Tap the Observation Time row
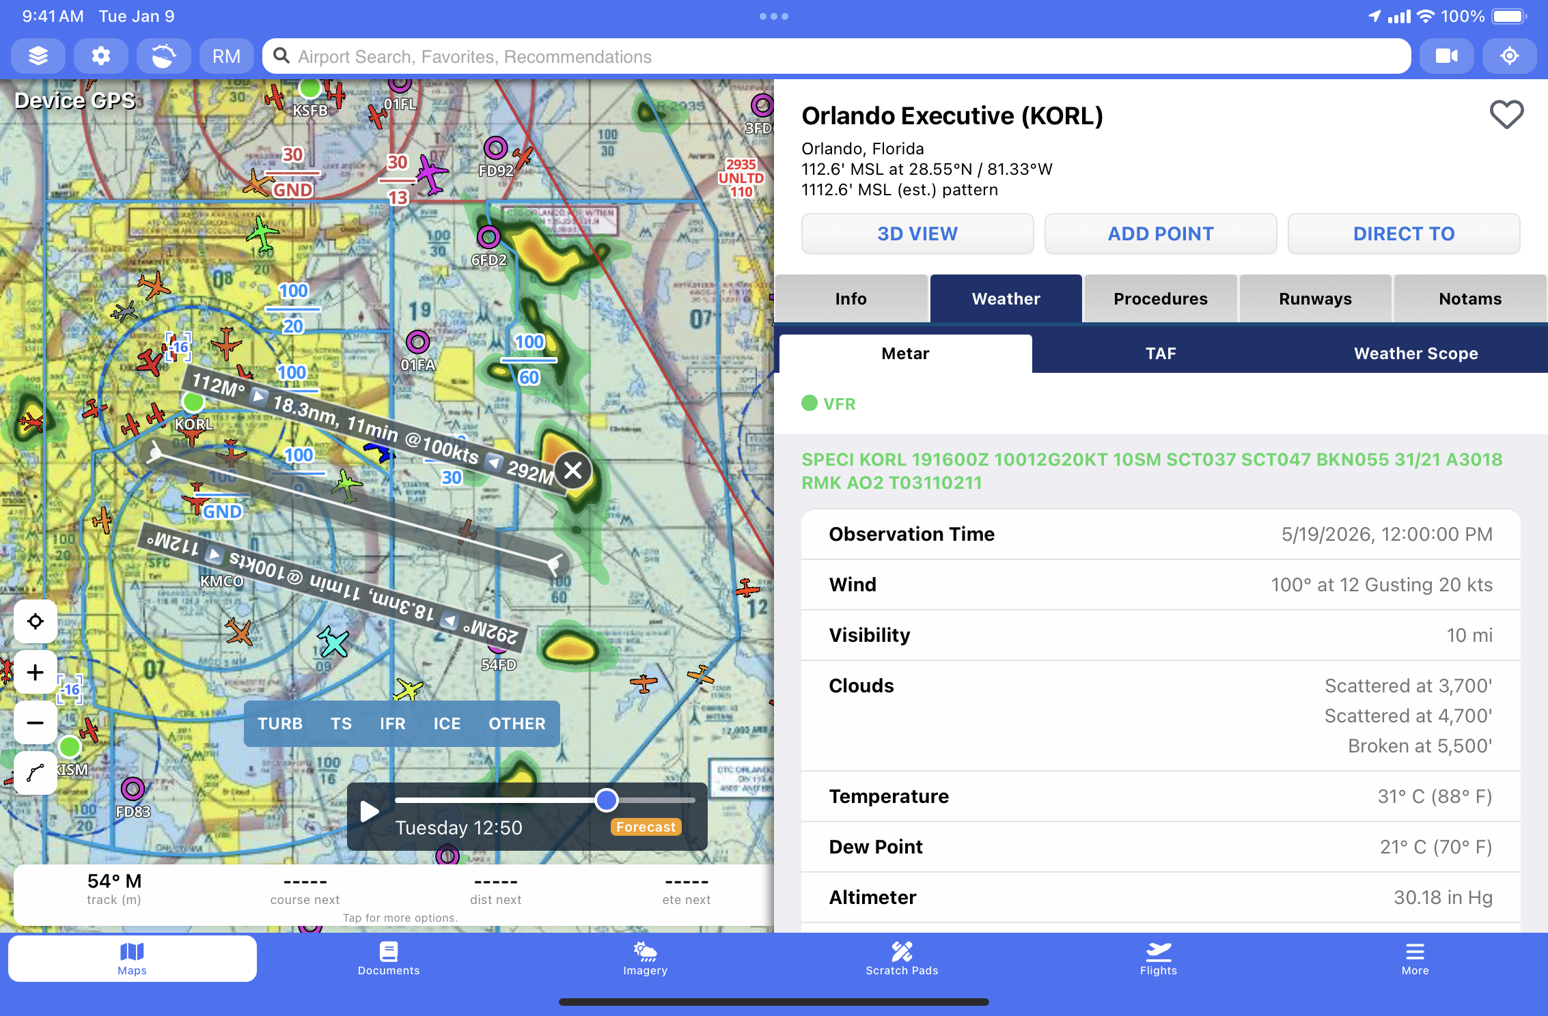The image size is (1548, 1016). click(x=1161, y=534)
